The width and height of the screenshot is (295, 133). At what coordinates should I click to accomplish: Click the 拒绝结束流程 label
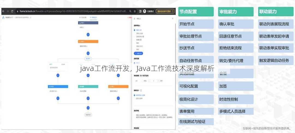[x=231, y=48]
